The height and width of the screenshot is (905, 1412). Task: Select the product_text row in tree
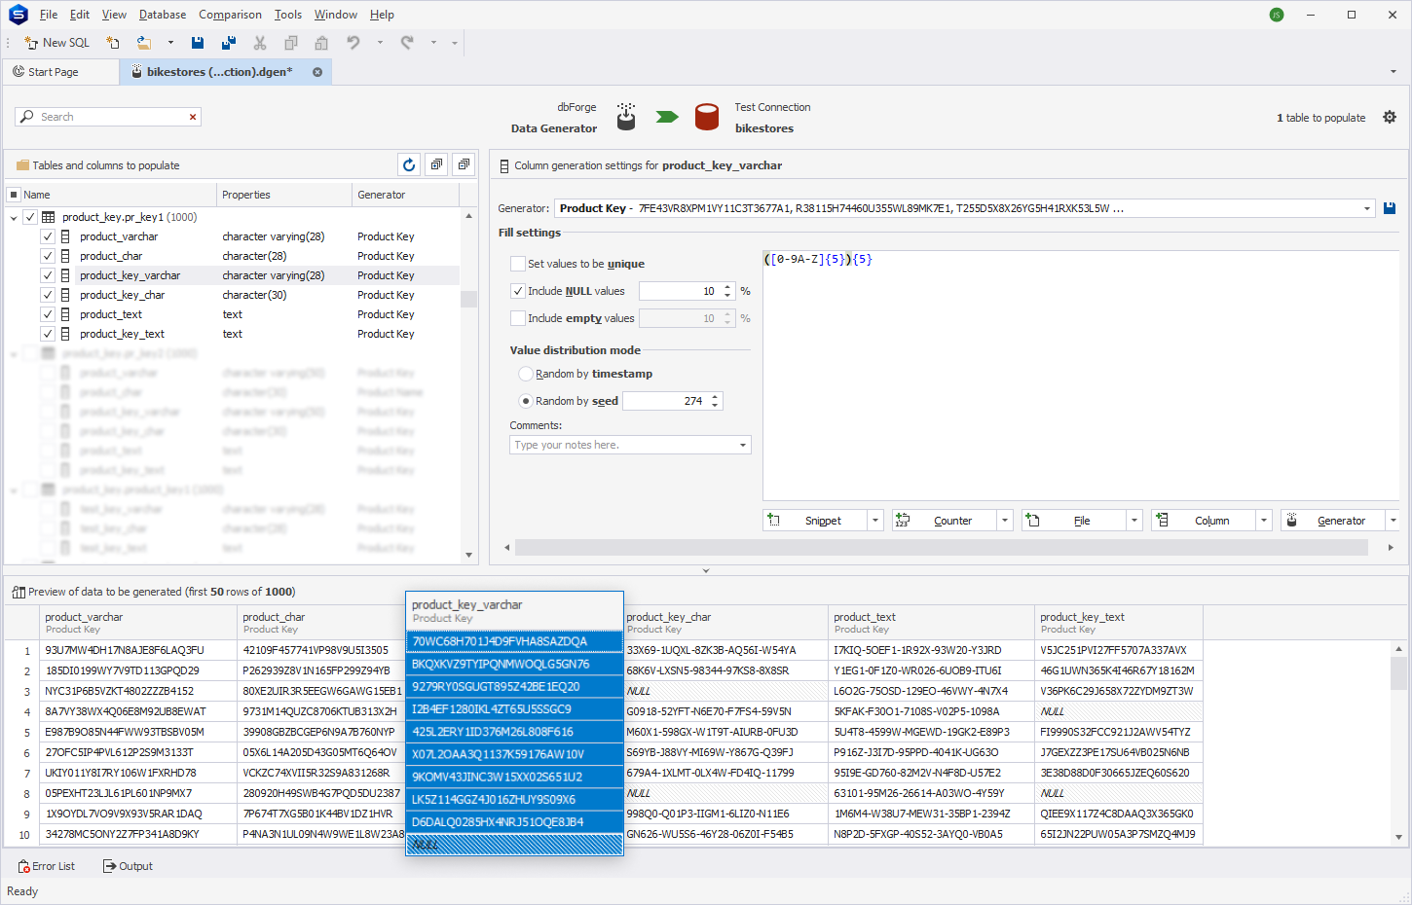tap(233, 314)
